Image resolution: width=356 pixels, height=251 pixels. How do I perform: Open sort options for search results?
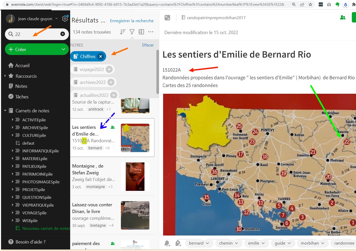pyautogui.click(x=123, y=32)
